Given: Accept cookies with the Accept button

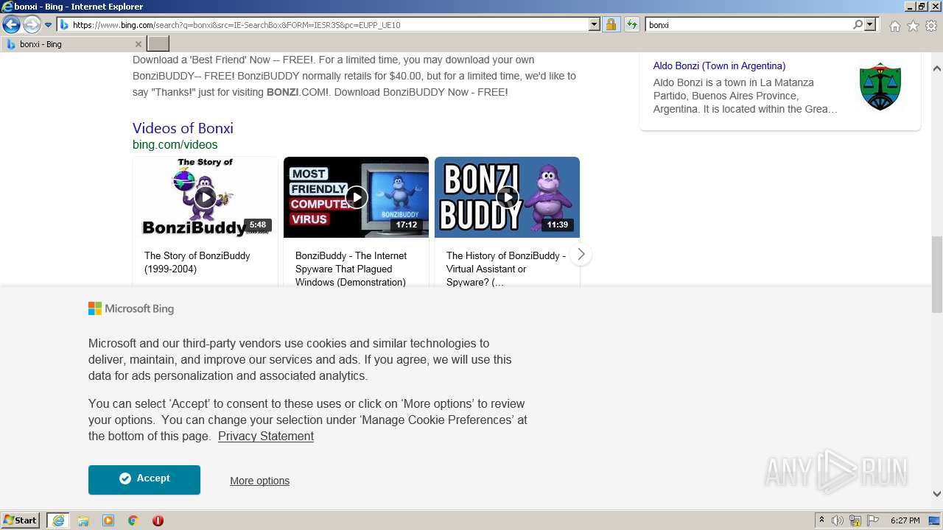Looking at the screenshot, I should tap(144, 479).
